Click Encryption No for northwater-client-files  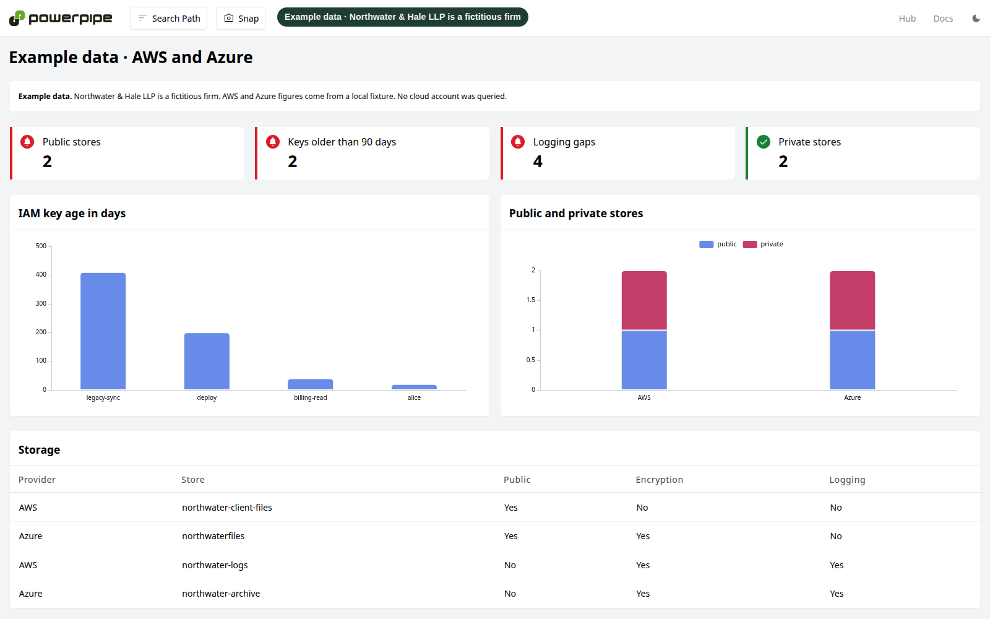pyautogui.click(x=642, y=508)
